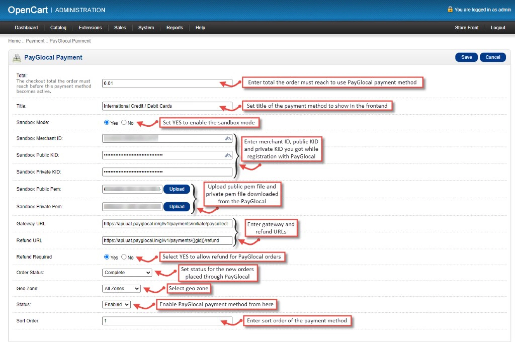Viewport: 515px width, 342px height.
Task: Click the Sandbox Private Pem filename field
Action: (132, 207)
